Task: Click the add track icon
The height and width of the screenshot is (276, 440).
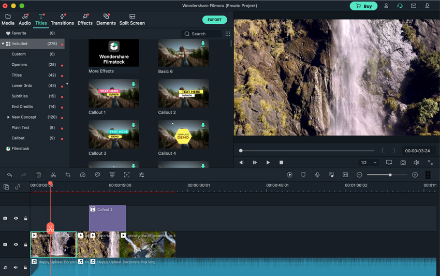Action: tap(6, 187)
